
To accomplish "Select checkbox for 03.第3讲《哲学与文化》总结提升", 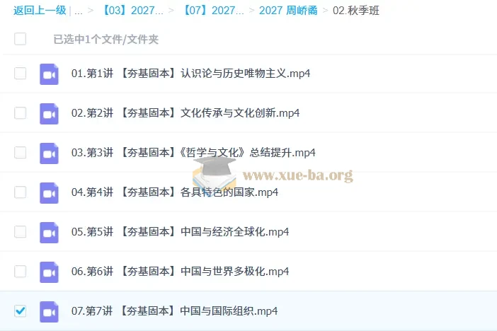I will click(21, 152).
